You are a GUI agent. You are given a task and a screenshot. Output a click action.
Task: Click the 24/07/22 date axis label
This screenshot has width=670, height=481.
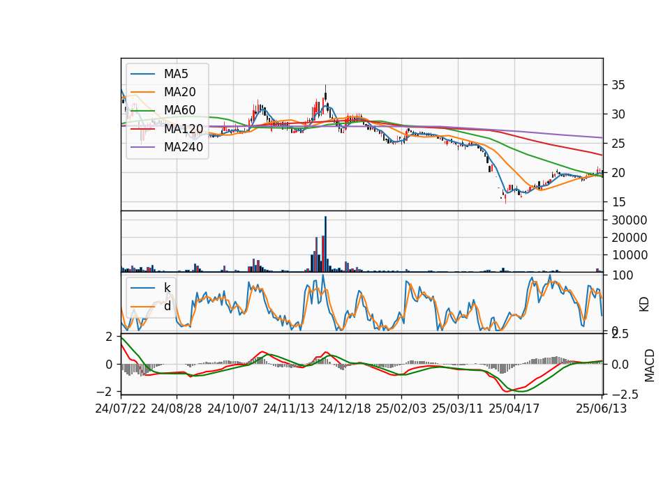[121, 409]
